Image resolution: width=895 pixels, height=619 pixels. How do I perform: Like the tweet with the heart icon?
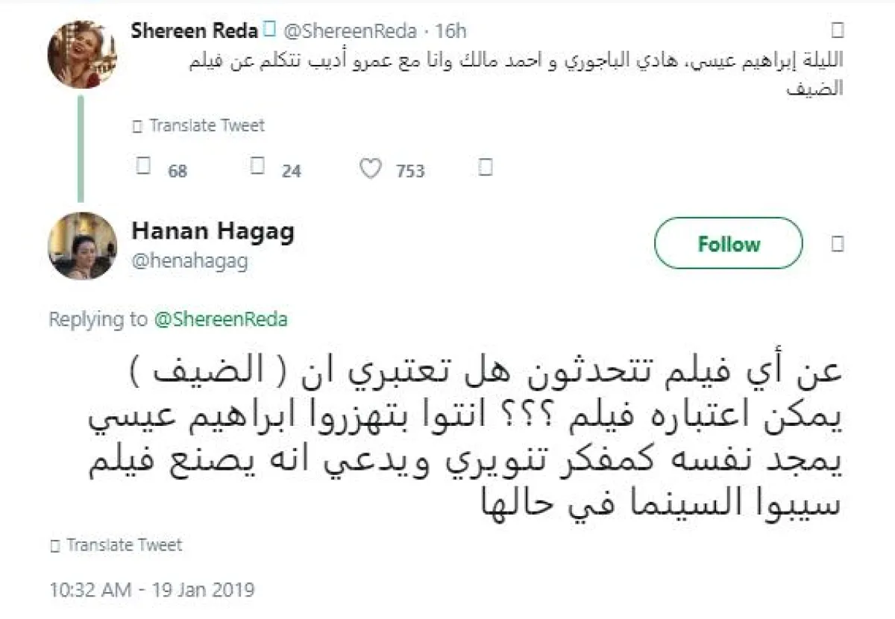click(x=371, y=169)
